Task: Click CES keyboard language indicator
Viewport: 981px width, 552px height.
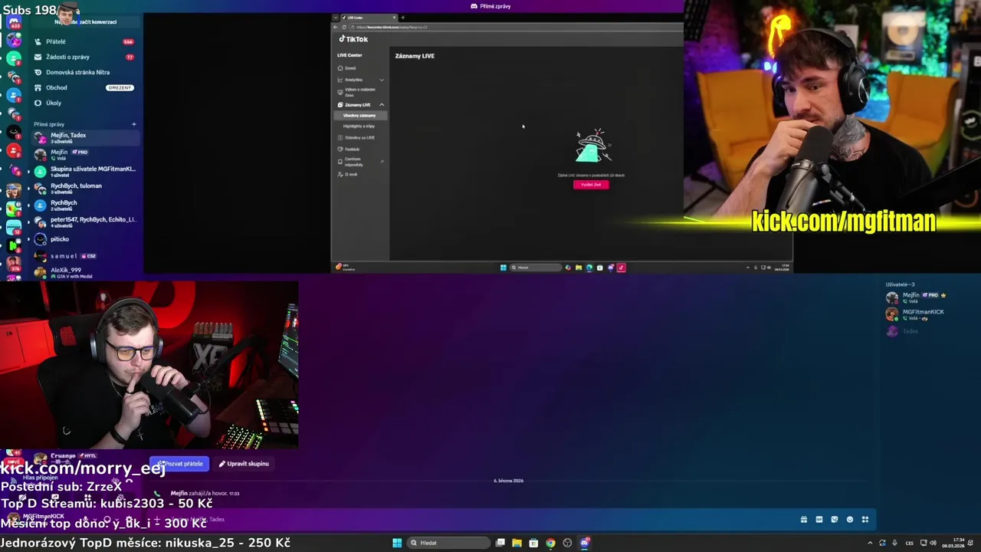Action: [x=910, y=543]
